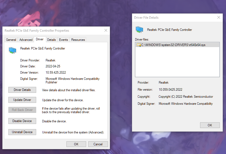Image resolution: width=226 pixels, height=154 pixels.
Task: Cancel the Properties dialog
Action: (x=98, y=144)
